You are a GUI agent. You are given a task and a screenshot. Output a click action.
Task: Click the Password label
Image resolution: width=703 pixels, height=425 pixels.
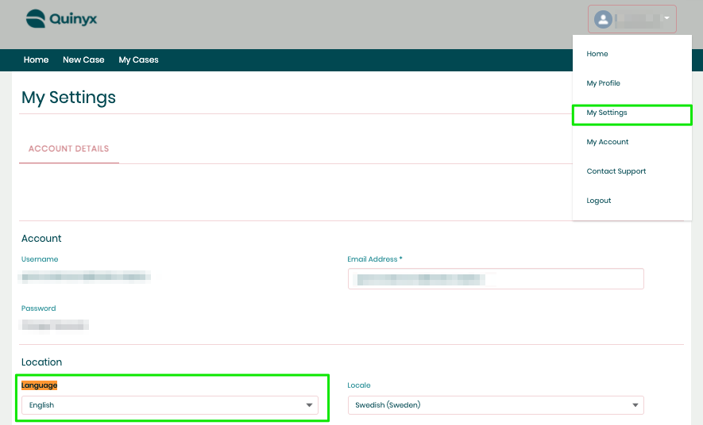(x=39, y=308)
